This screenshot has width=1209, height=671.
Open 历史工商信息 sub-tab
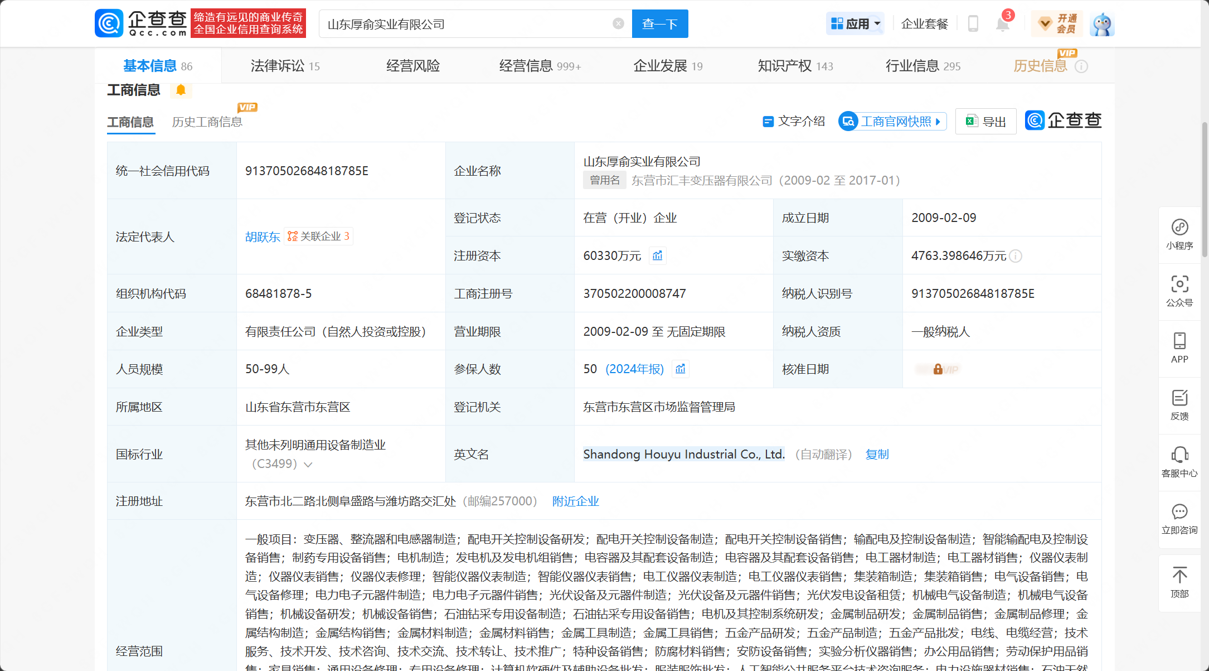207,122
